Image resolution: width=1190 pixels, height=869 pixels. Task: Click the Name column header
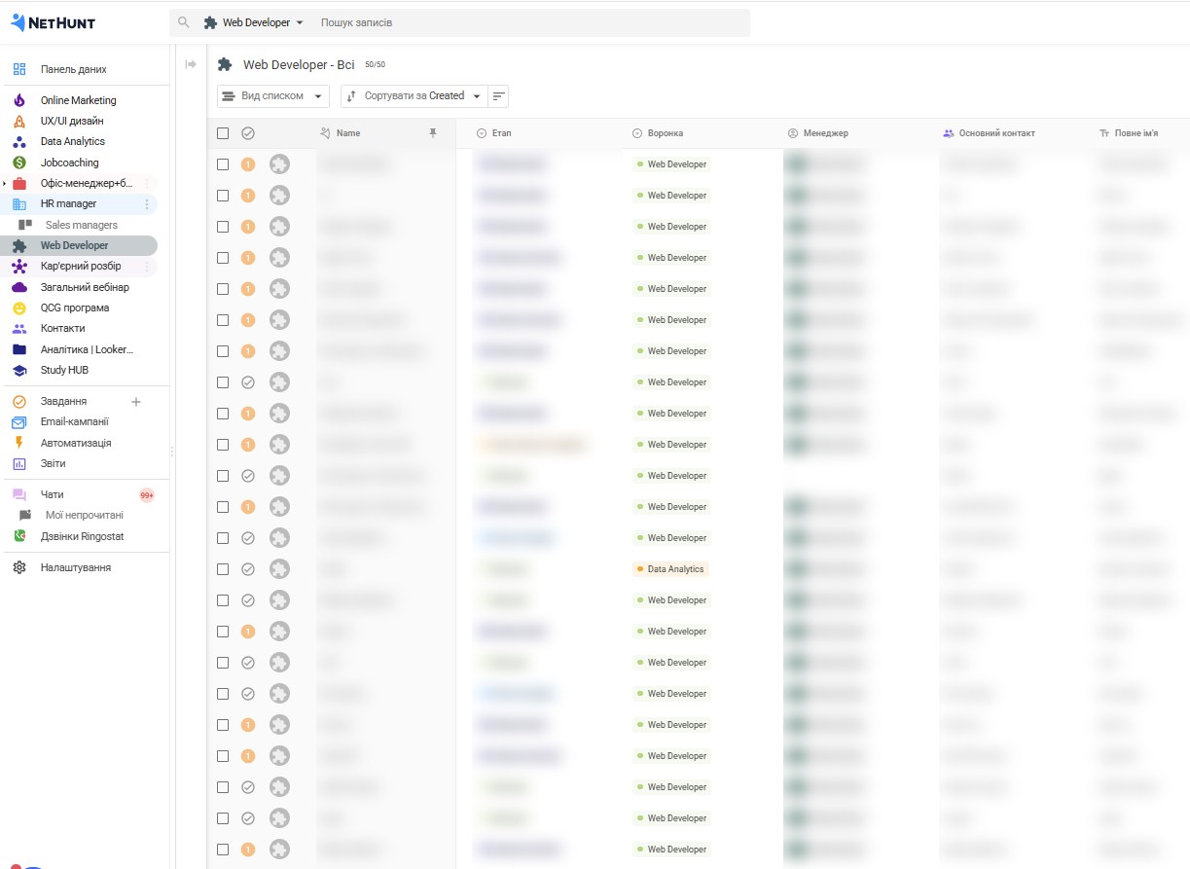coord(348,133)
